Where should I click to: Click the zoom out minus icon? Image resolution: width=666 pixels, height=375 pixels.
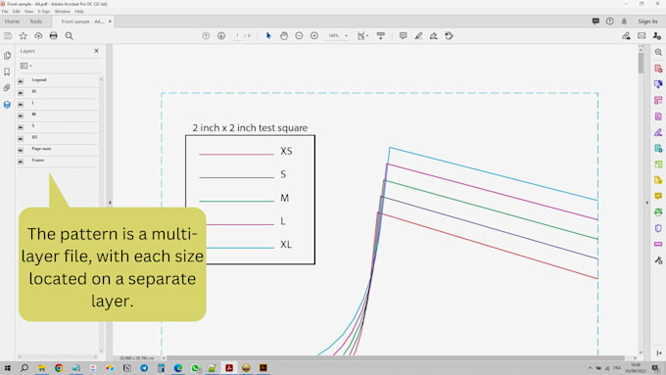(x=299, y=36)
